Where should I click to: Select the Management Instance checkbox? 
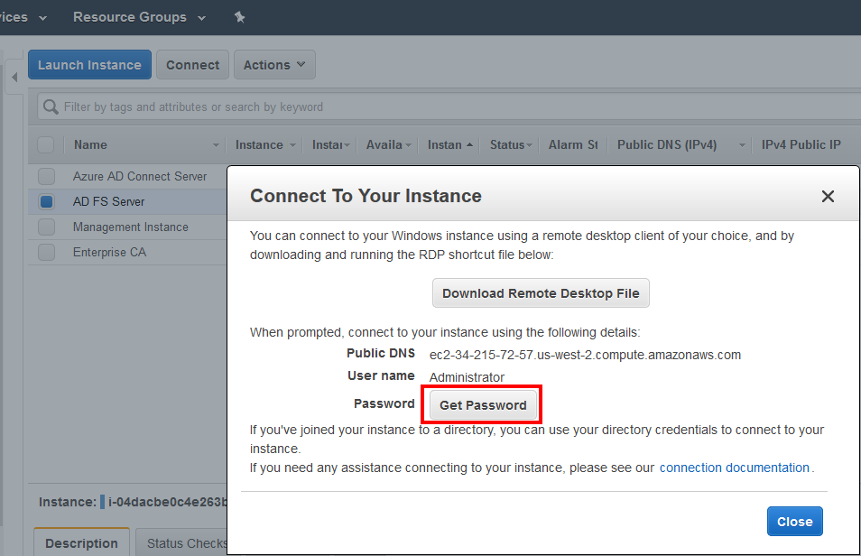[x=46, y=227]
